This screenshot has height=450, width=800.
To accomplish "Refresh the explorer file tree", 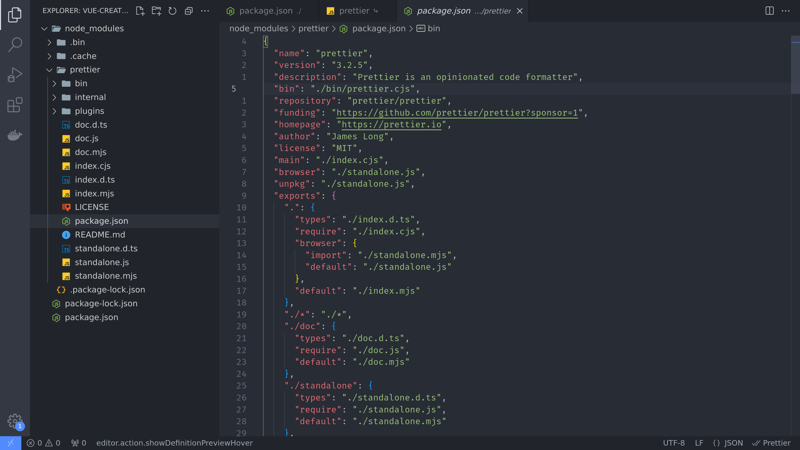I will (172, 11).
